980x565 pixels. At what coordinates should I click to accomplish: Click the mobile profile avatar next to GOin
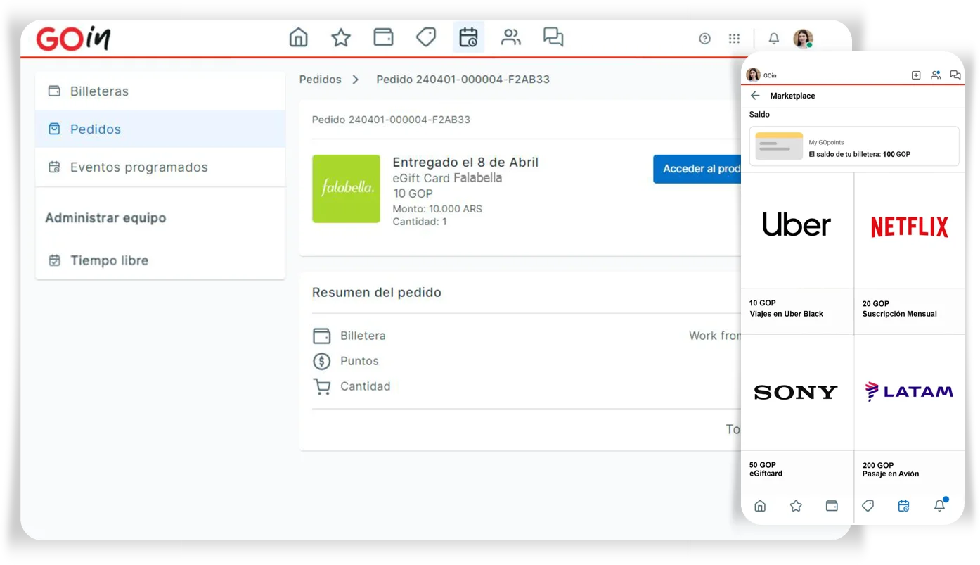[x=753, y=75]
